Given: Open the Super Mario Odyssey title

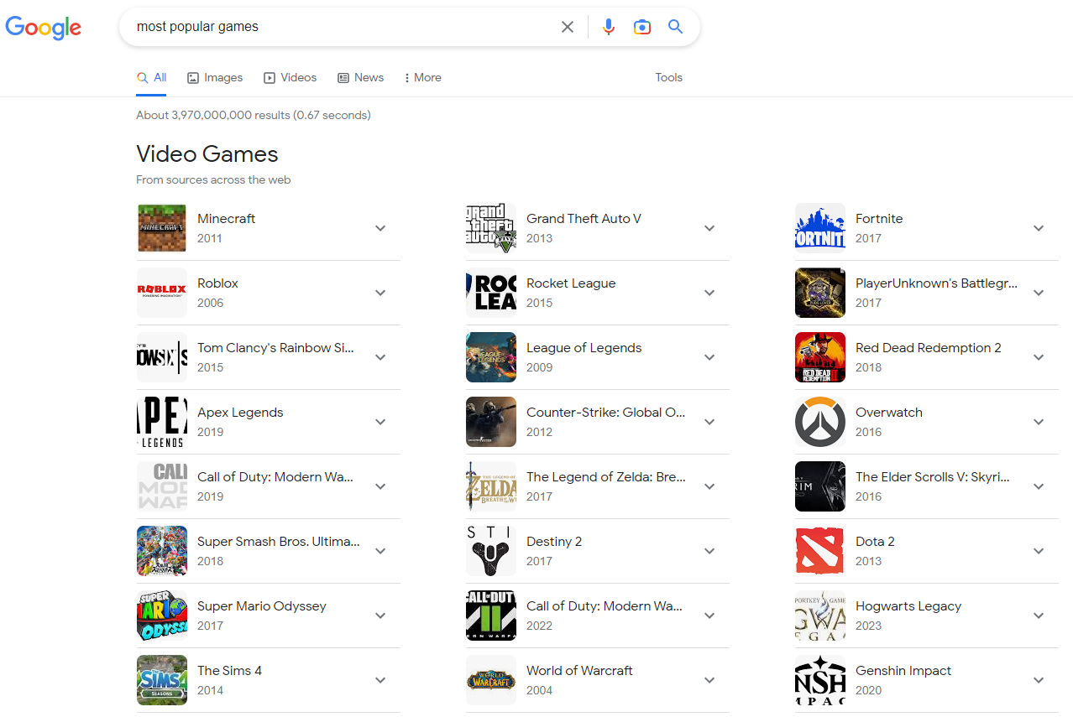Looking at the screenshot, I should (261, 605).
